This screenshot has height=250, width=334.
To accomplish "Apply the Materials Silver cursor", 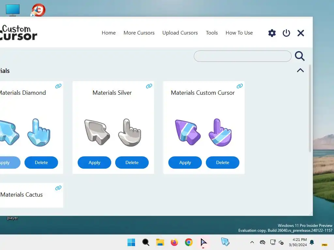I will tap(94, 162).
